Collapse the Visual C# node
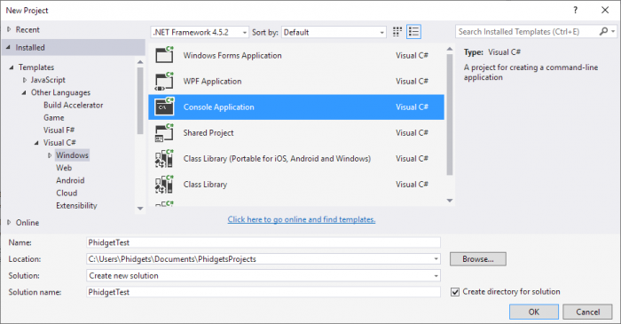This screenshot has height=324, width=621. (x=36, y=143)
